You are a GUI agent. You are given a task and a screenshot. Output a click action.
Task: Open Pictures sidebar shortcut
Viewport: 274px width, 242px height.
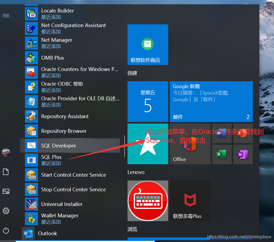(x=6, y=191)
